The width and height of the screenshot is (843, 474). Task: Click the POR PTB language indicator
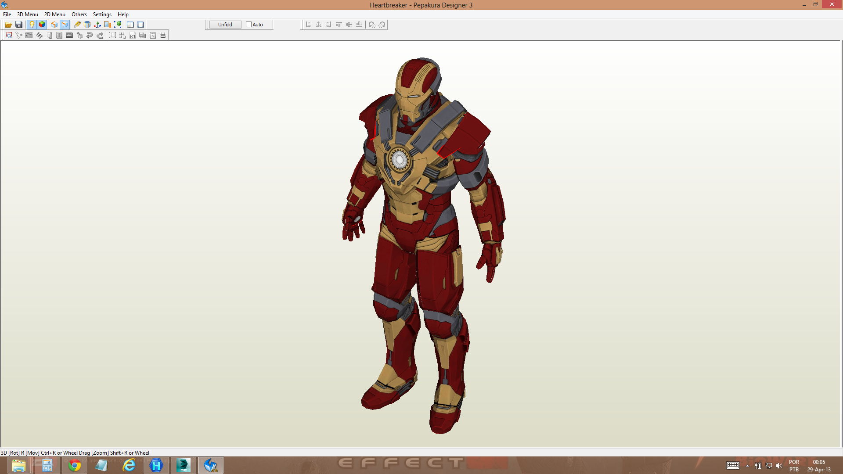(x=794, y=466)
